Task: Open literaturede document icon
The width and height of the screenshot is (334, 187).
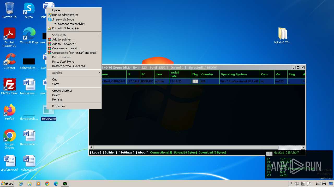Action: point(29,137)
